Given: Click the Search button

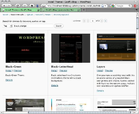Looking at the screenshot, I should coord(59,26).
